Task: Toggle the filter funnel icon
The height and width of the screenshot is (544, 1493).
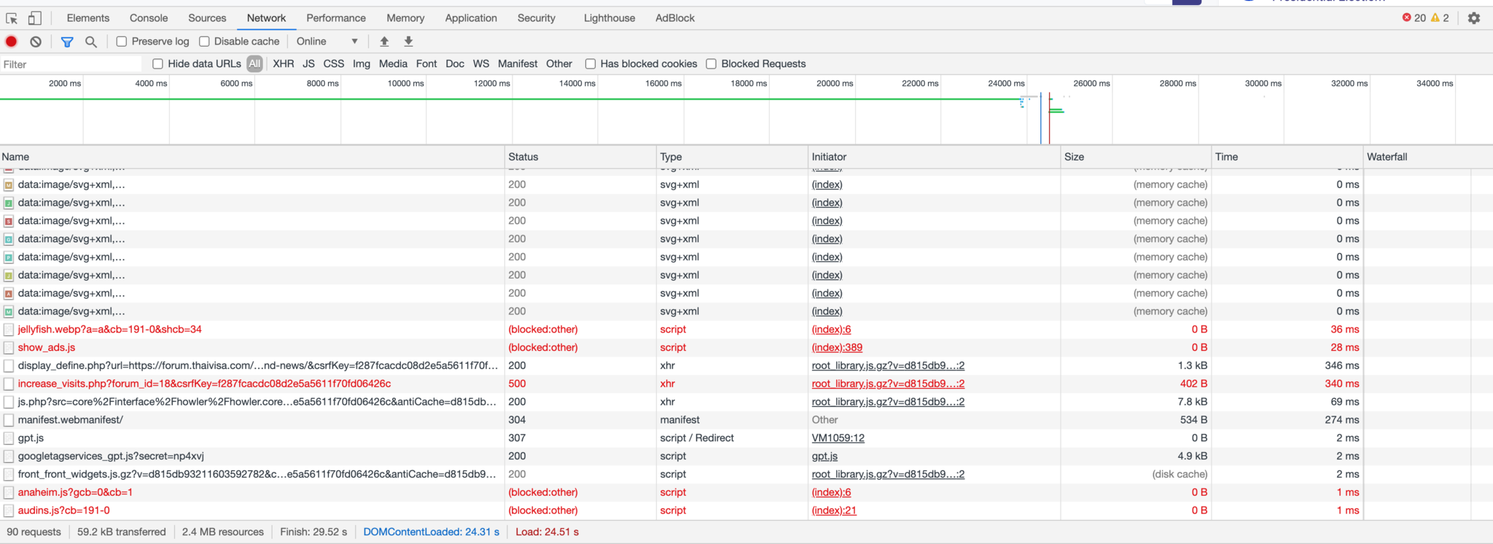Action: pos(67,42)
